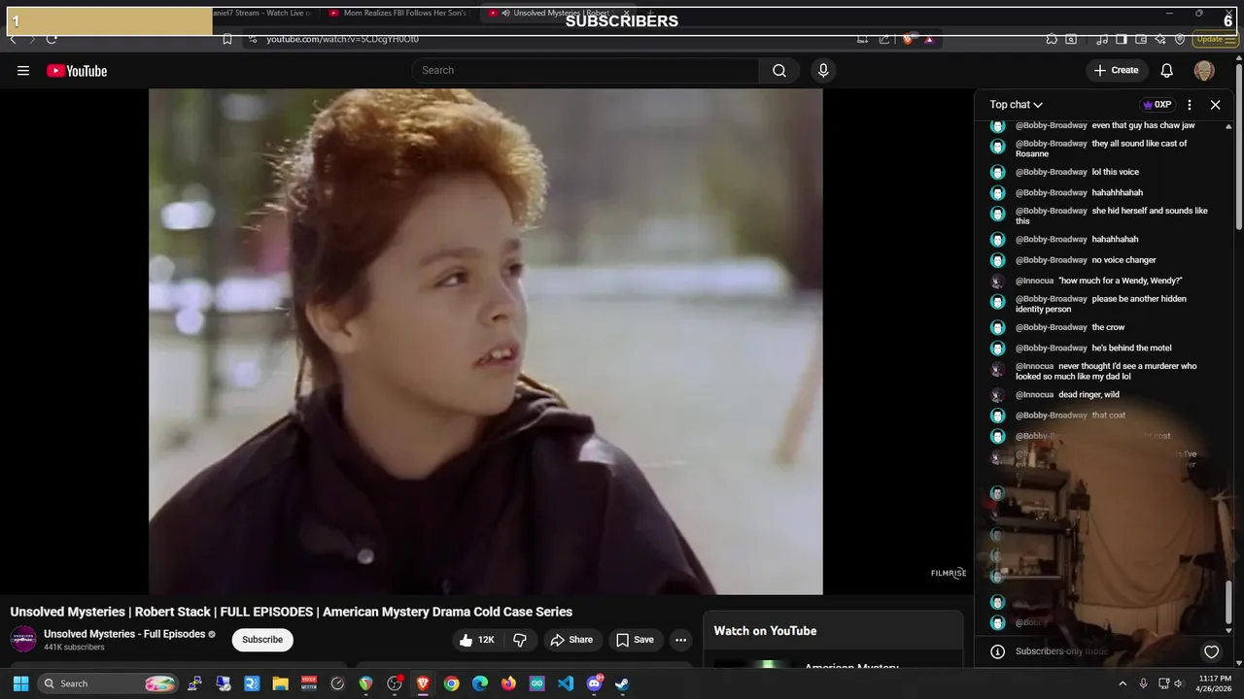Close the Unsolved Mysteries tab
Viewport: 1244px width, 699px height.
(628, 14)
